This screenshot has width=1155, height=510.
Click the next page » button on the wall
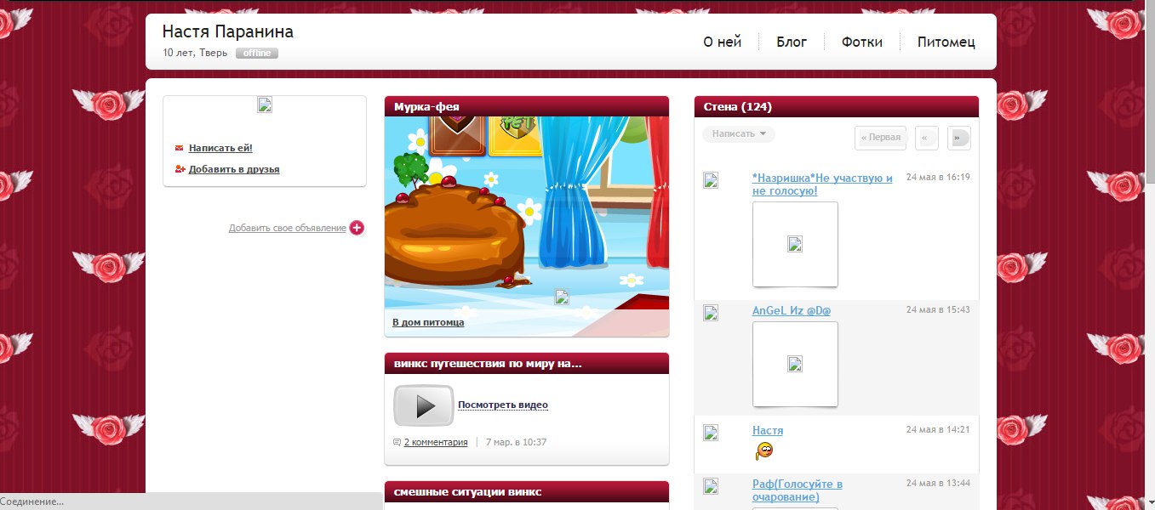(x=959, y=138)
